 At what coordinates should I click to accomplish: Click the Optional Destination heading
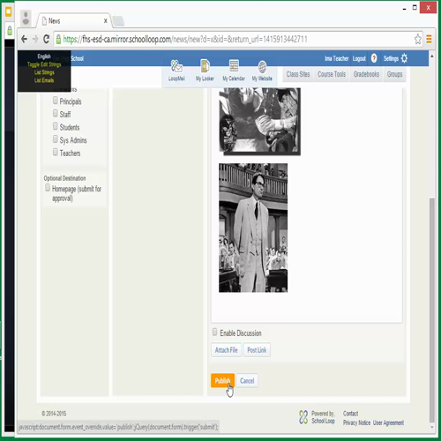pyautogui.click(x=64, y=178)
